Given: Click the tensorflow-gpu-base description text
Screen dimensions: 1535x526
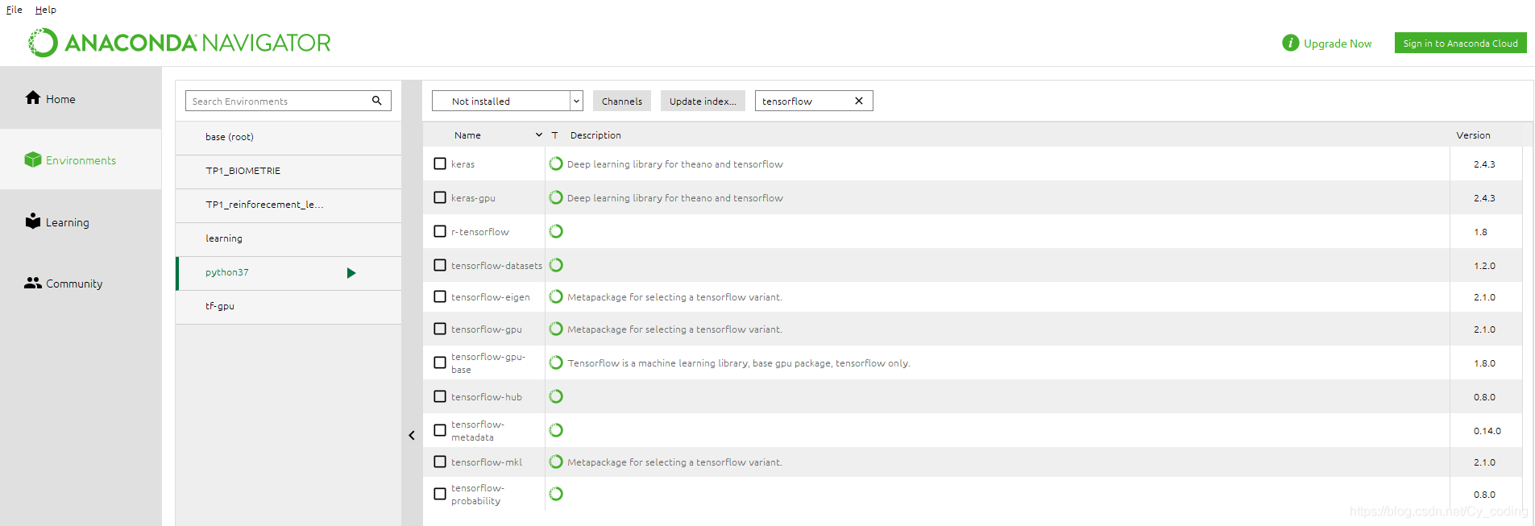Looking at the screenshot, I should click(739, 363).
